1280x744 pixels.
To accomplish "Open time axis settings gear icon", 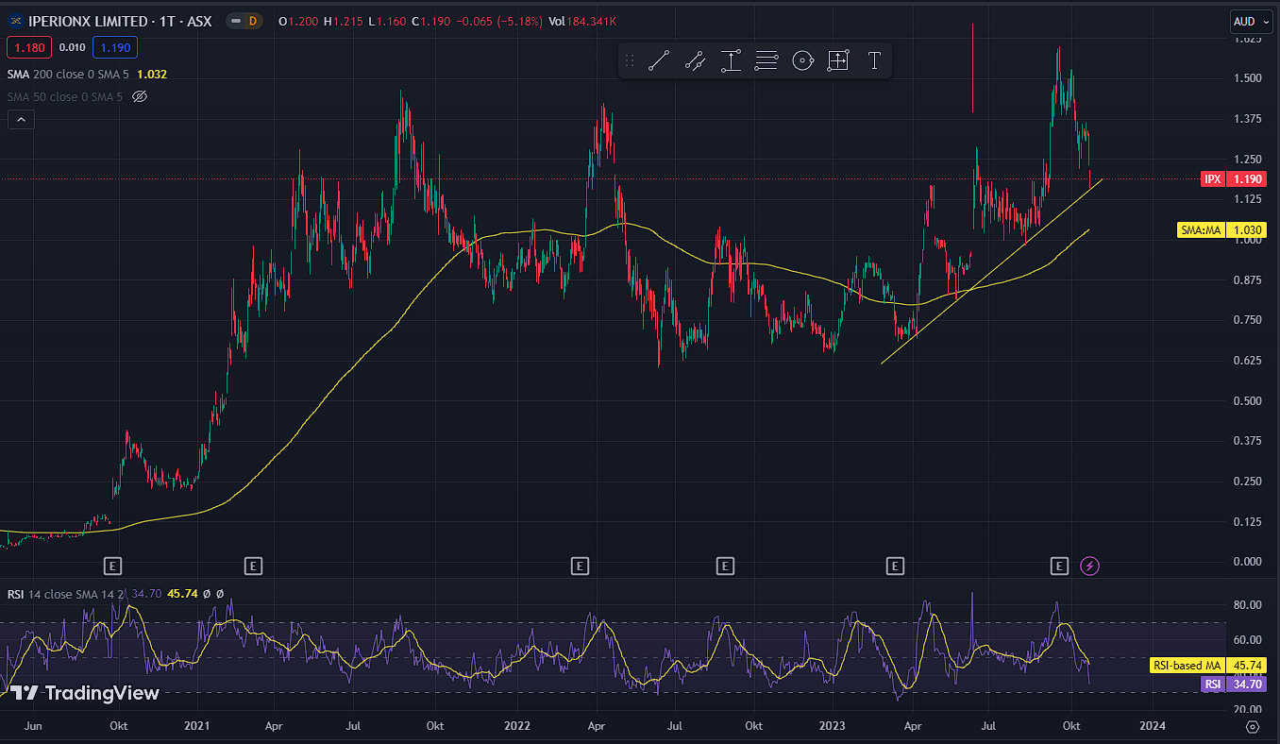I will (1253, 726).
